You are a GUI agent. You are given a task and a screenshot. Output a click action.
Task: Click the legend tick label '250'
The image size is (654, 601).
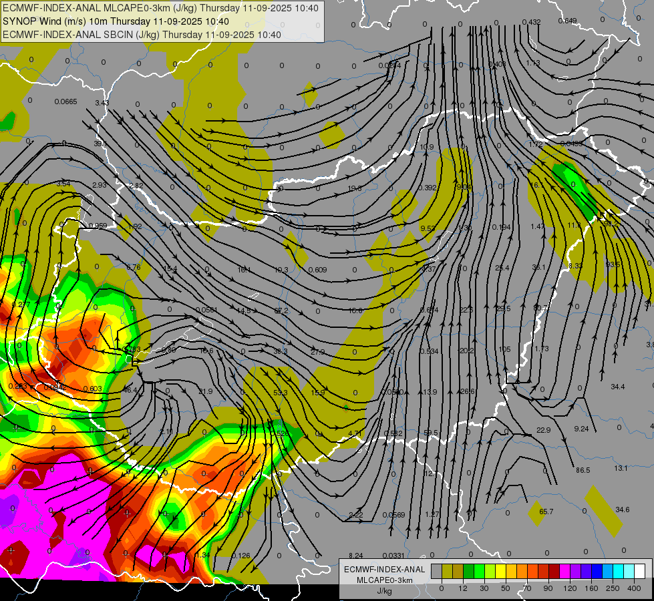(x=613, y=588)
